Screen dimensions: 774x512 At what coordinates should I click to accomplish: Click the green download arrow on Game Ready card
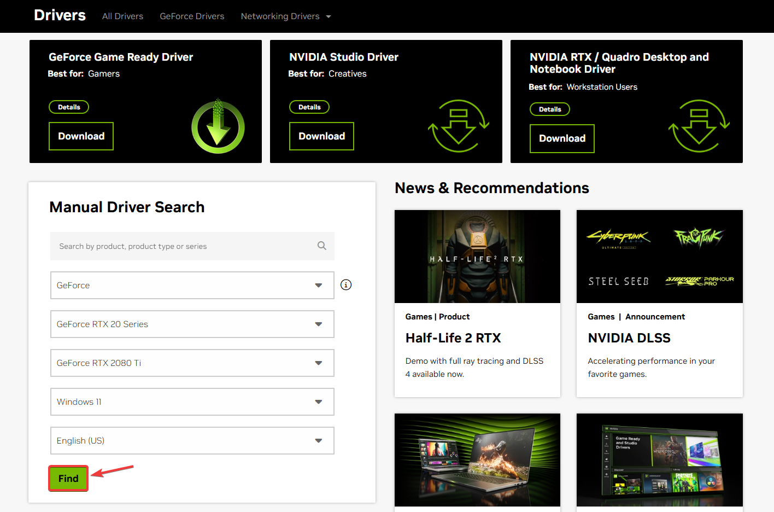[218, 126]
